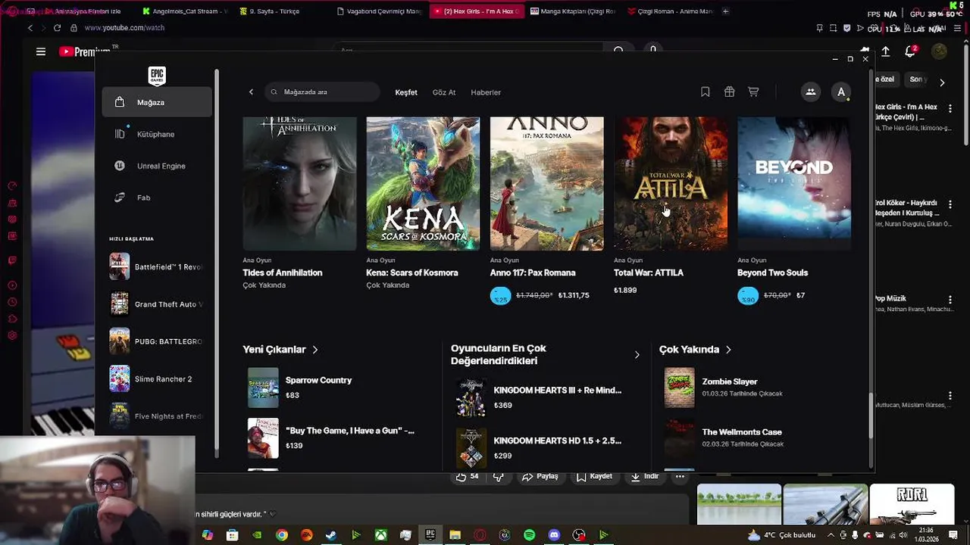Image resolution: width=970 pixels, height=545 pixels.
Task: Open the Anno 117: Pax Romana cover
Action: pos(546,183)
